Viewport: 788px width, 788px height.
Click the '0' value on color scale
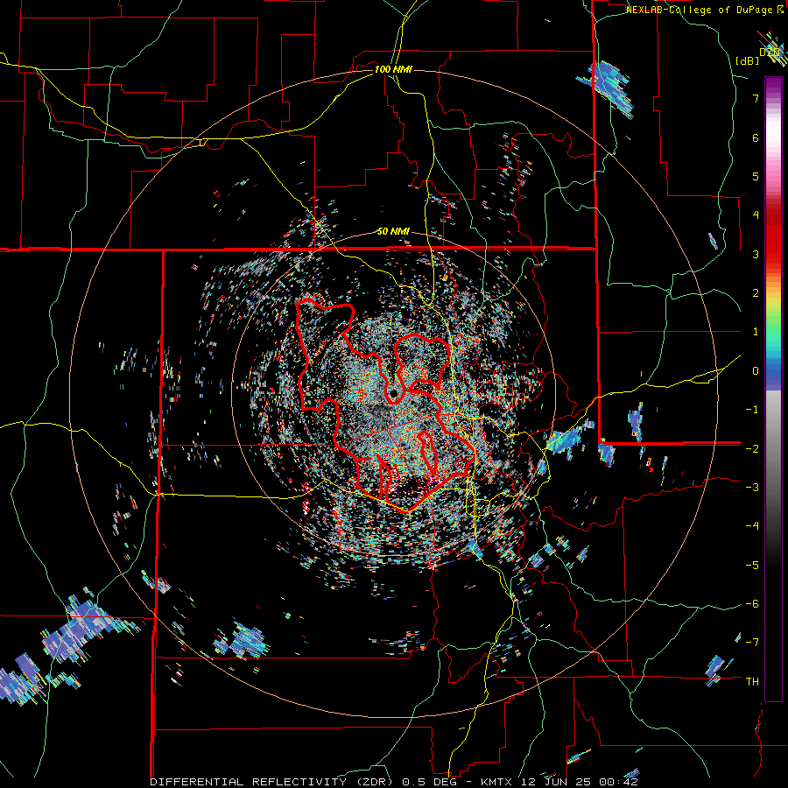click(756, 371)
